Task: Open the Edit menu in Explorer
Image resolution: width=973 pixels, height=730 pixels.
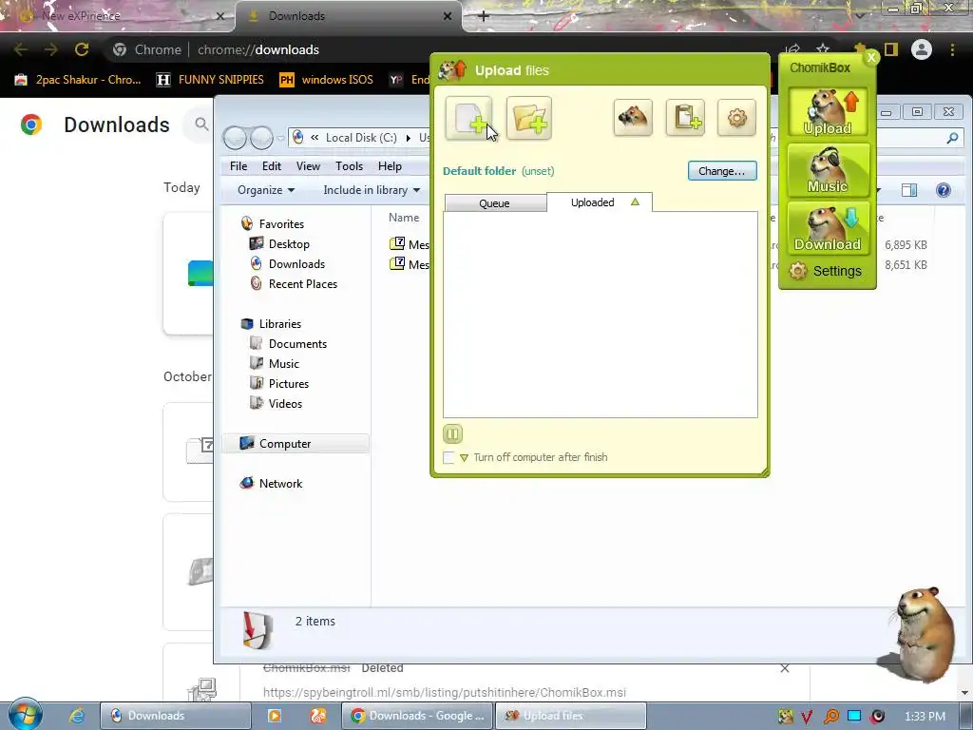Action: 271,166
